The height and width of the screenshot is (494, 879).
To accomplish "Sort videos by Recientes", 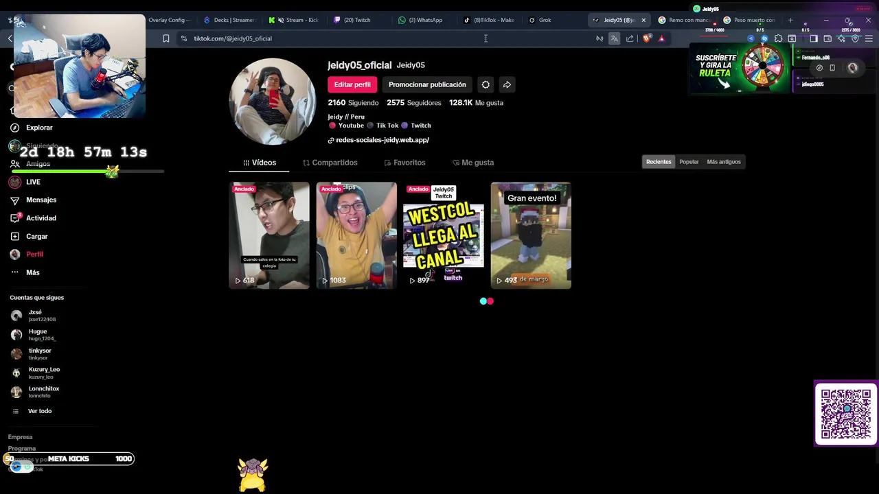I will point(659,162).
